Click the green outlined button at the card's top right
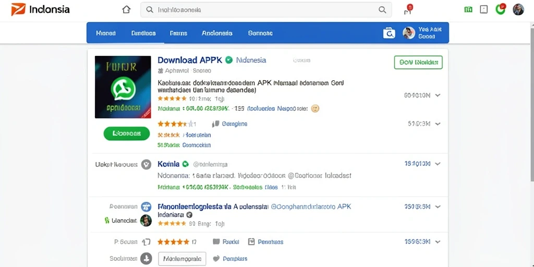 tap(418, 63)
